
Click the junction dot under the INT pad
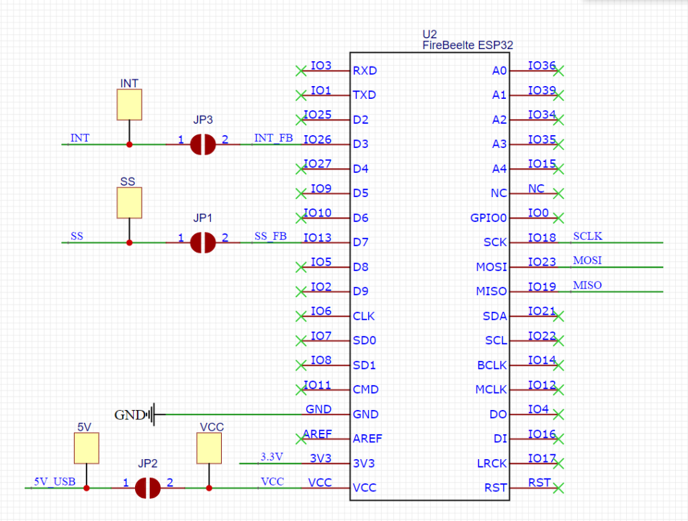130,145
